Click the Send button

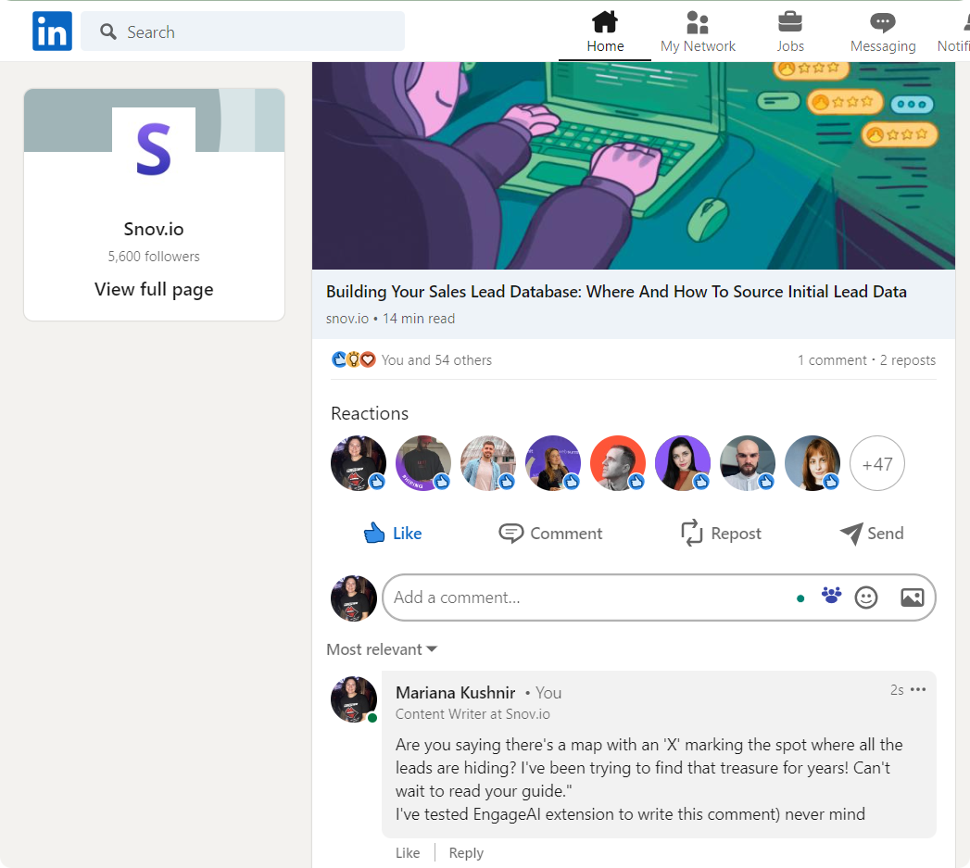(x=872, y=534)
